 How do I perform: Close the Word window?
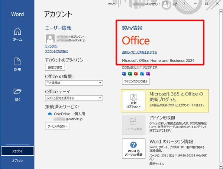(x=217, y=4)
